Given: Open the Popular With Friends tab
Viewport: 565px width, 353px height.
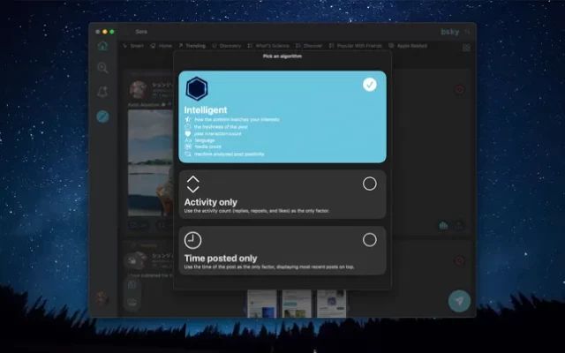Looking at the screenshot, I should 358,45.
